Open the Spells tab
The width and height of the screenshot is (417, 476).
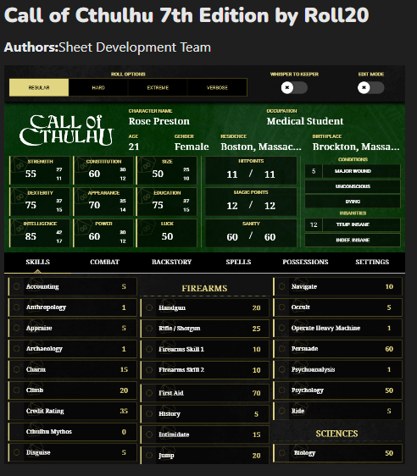(238, 262)
